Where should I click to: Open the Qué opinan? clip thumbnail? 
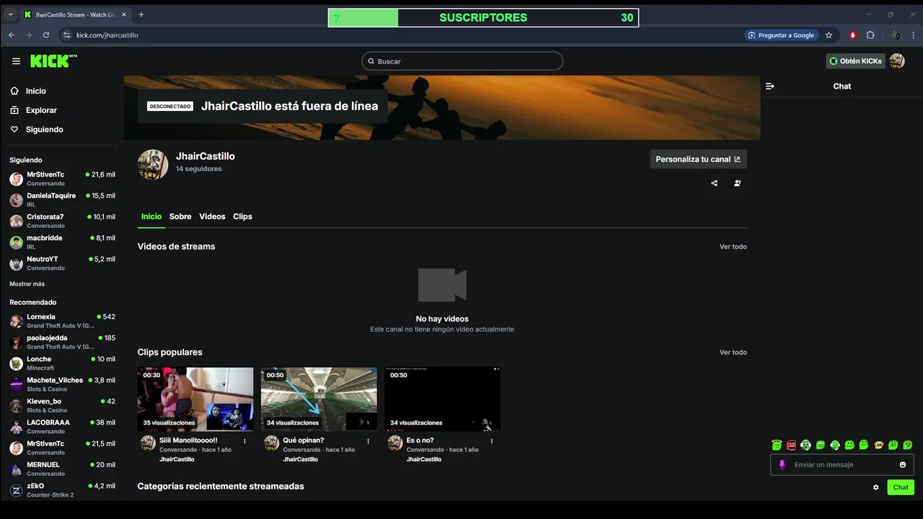pyautogui.click(x=319, y=399)
